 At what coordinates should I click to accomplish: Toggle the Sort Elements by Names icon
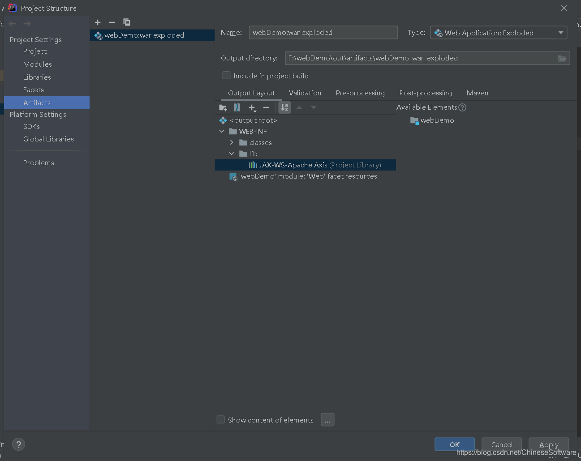[x=284, y=107]
